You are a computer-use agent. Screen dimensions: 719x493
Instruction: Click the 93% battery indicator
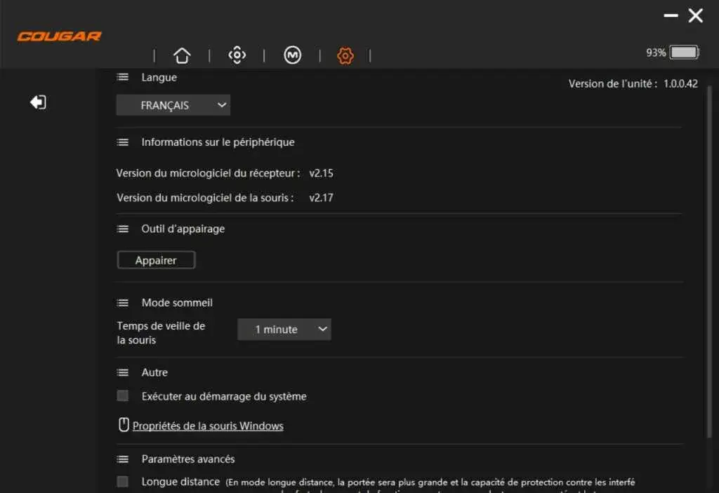coord(671,52)
